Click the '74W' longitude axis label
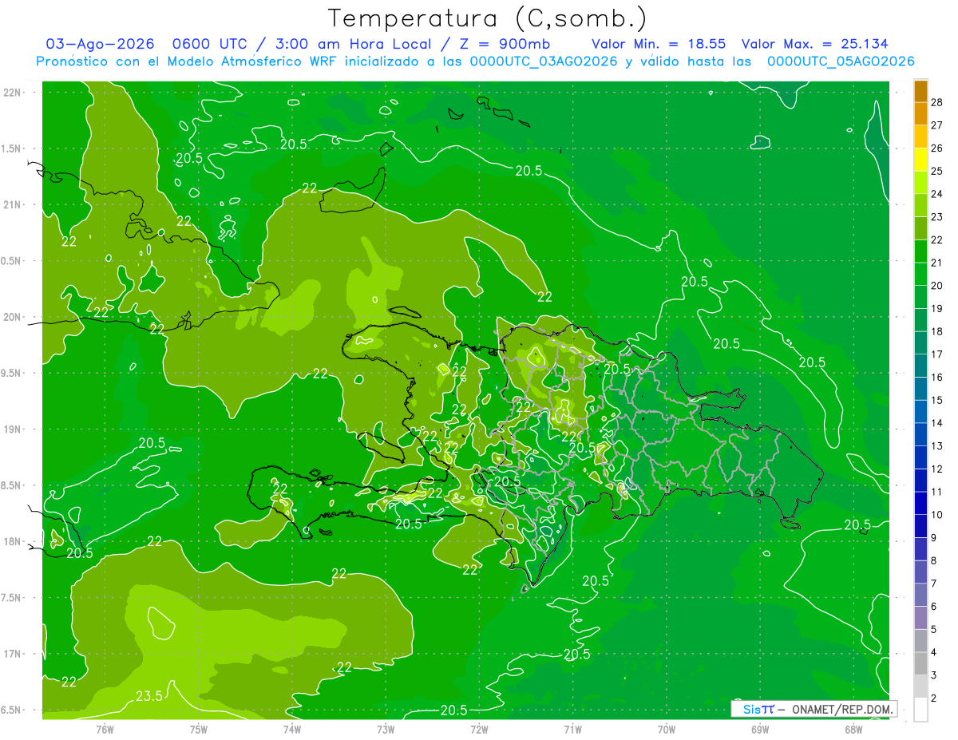Screen dimensions: 958x740 click(x=291, y=729)
